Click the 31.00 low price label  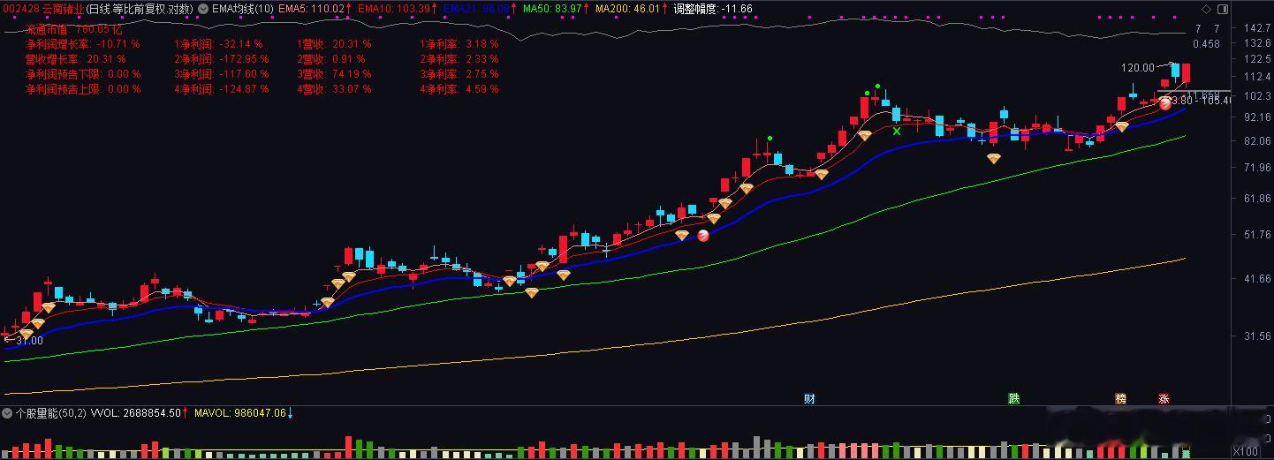29,340
